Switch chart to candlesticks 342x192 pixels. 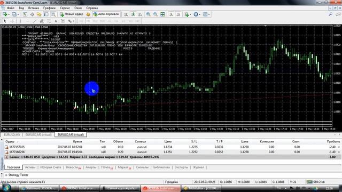click(133, 14)
